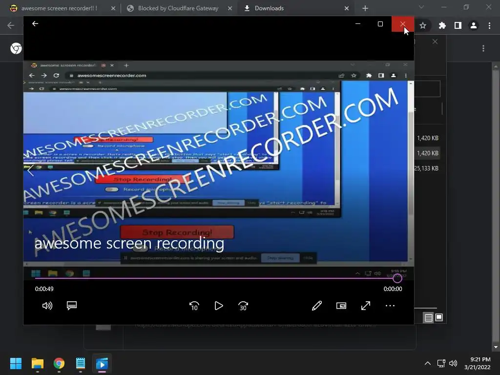This screenshot has width=500, height=375.
Task: Open network settings from system tray
Action: [x=441, y=363]
